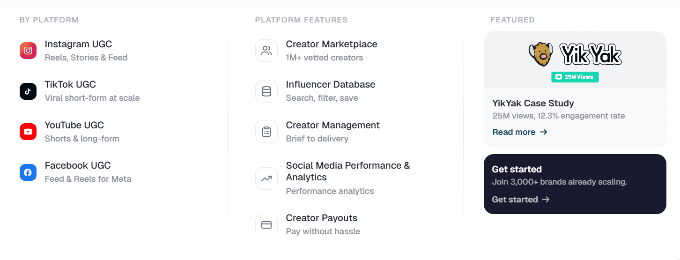Click 'Pay without hassle' subtitle
The image size is (680, 260).
tap(323, 231)
